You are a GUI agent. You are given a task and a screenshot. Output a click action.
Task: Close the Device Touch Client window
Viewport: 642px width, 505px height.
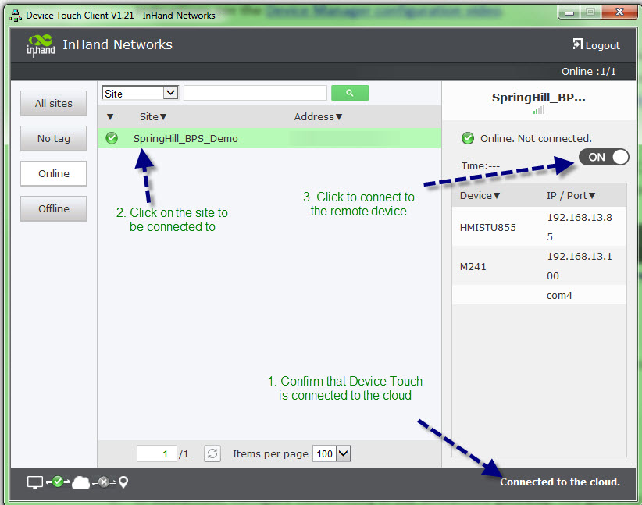[x=619, y=12]
